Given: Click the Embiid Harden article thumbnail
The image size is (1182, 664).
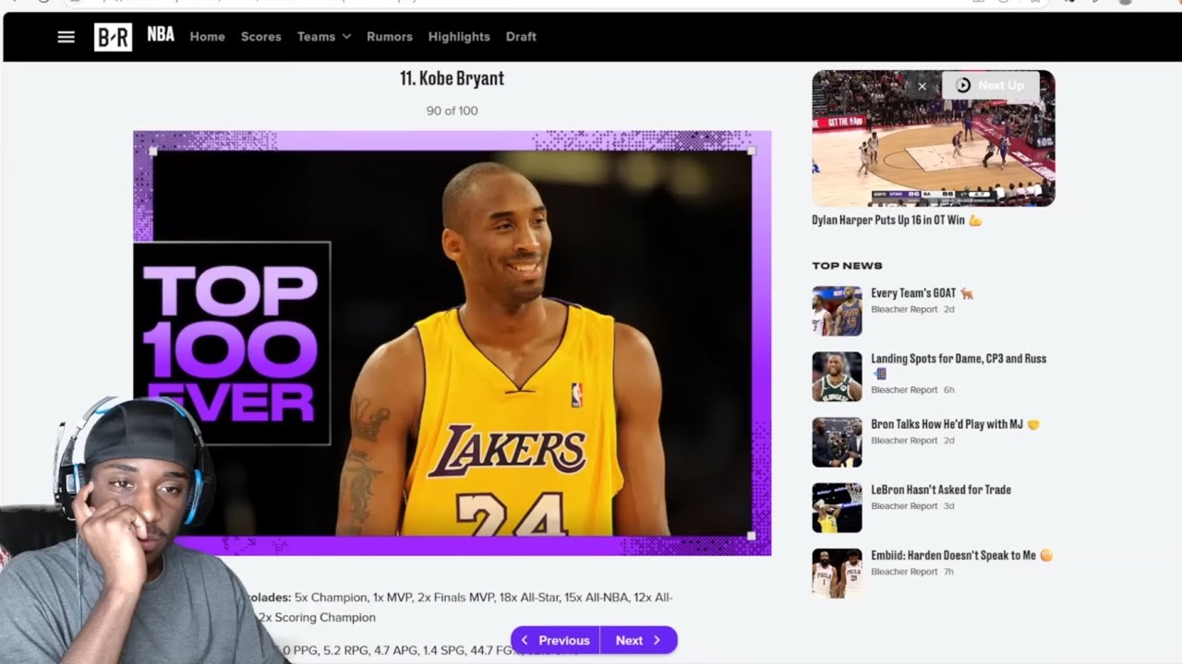Looking at the screenshot, I should tap(837, 573).
